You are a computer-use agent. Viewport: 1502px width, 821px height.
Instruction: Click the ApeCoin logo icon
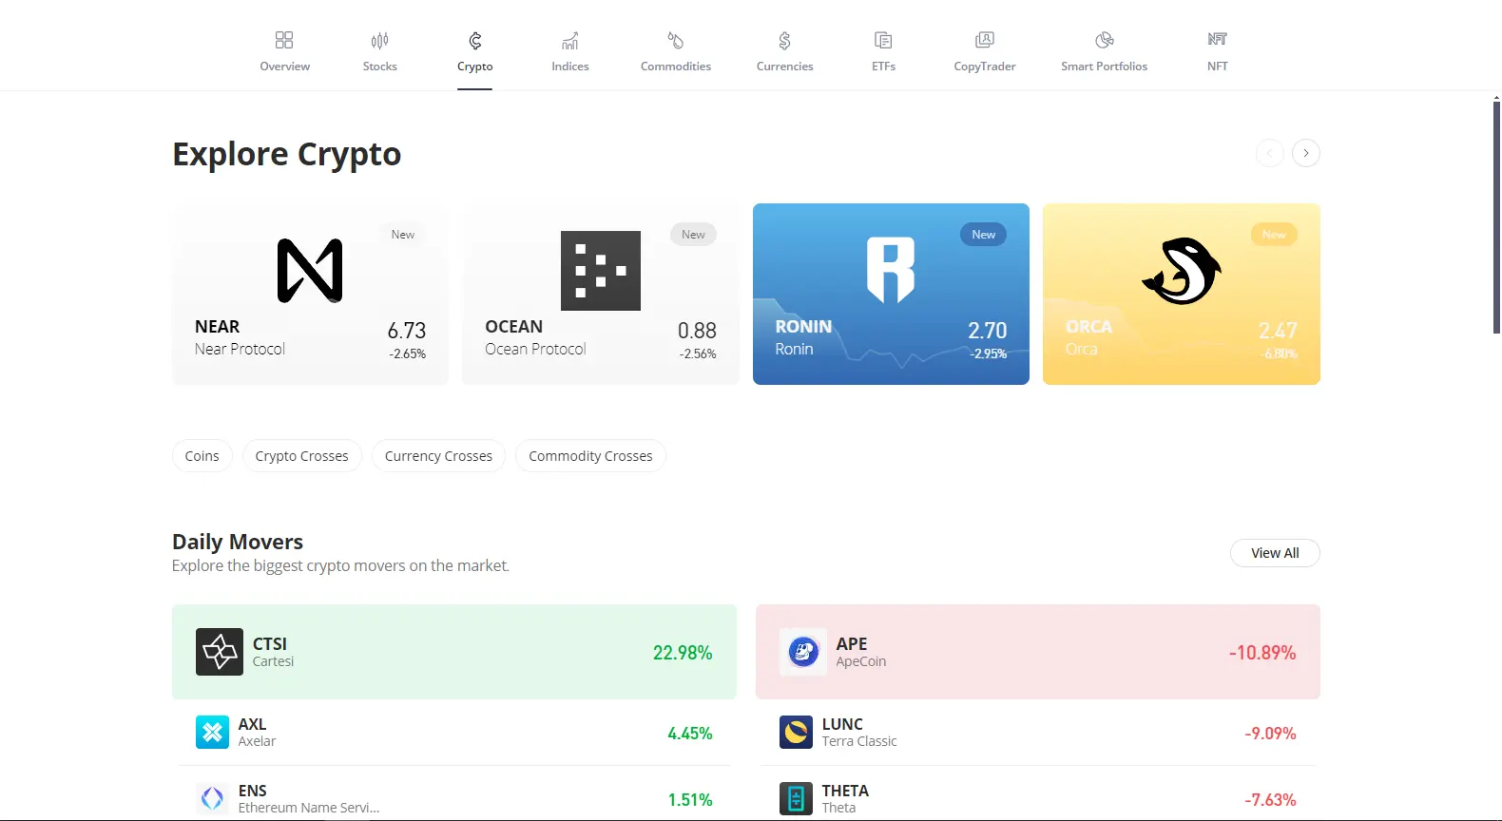(803, 652)
